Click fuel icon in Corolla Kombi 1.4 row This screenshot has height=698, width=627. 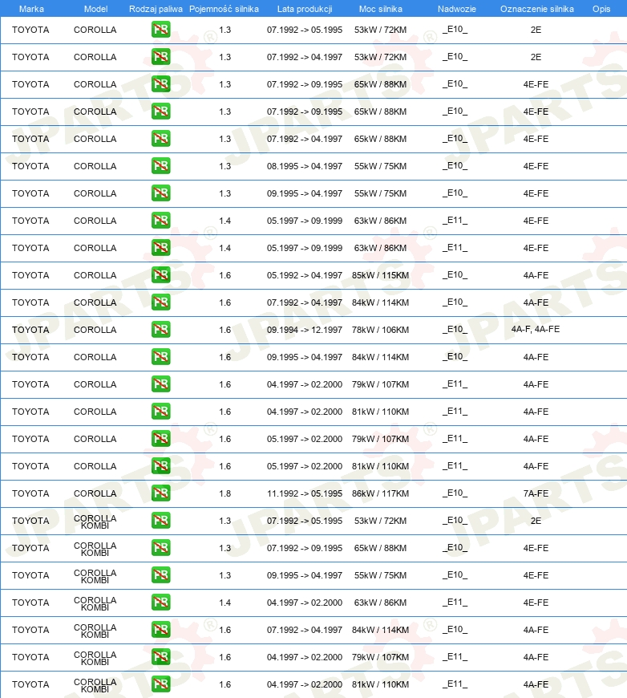coord(160,603)
